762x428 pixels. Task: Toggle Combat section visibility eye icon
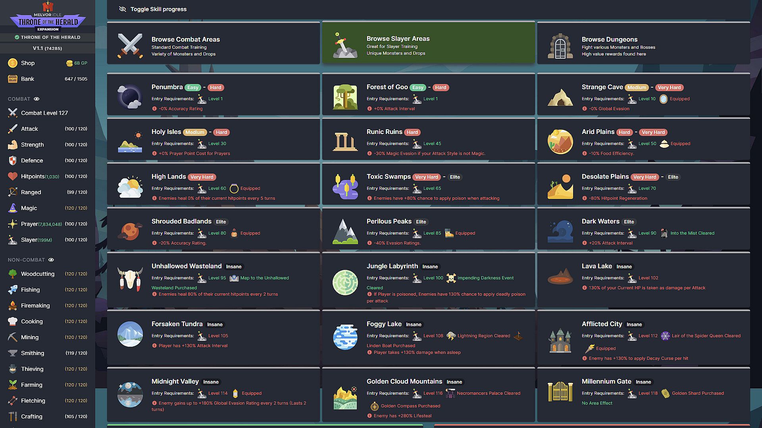point(37,99)
